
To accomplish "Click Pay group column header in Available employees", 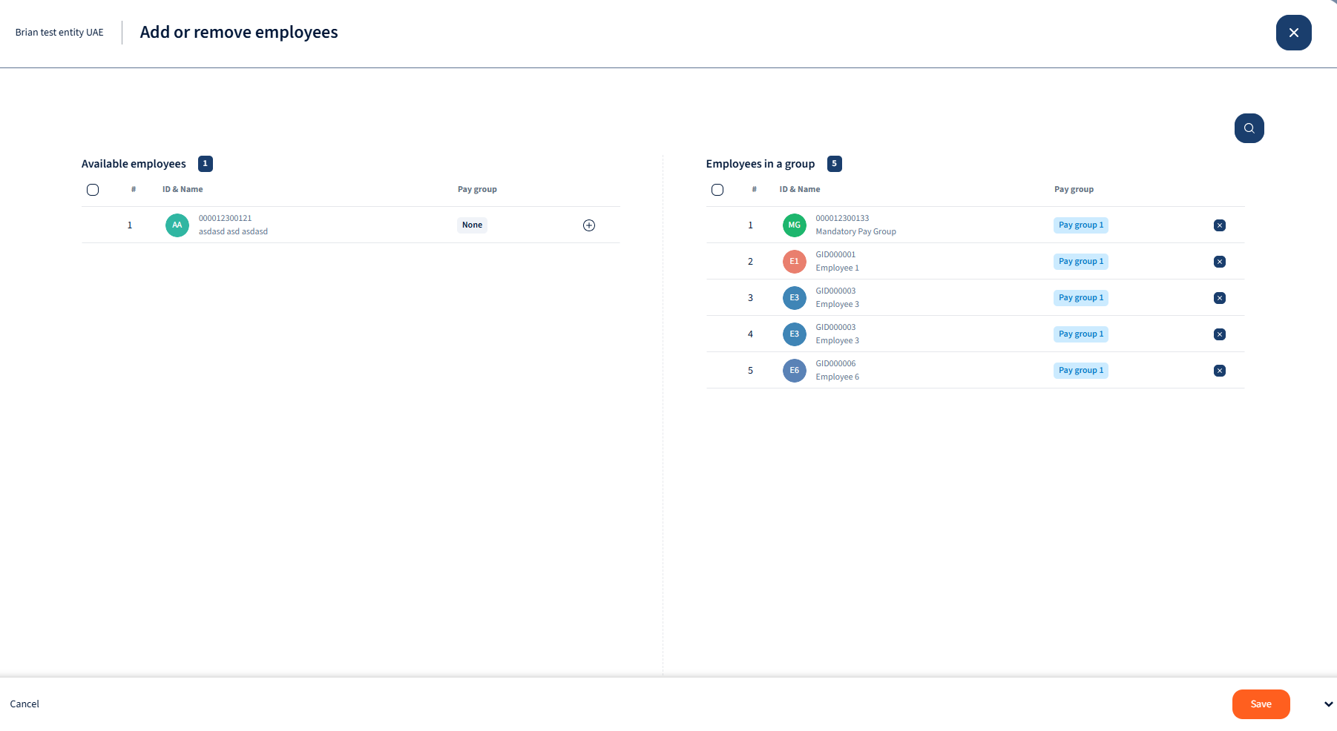I will 477,190.
